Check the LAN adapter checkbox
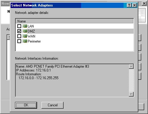This screenshot has width=148, height=114. click(19, 26)
